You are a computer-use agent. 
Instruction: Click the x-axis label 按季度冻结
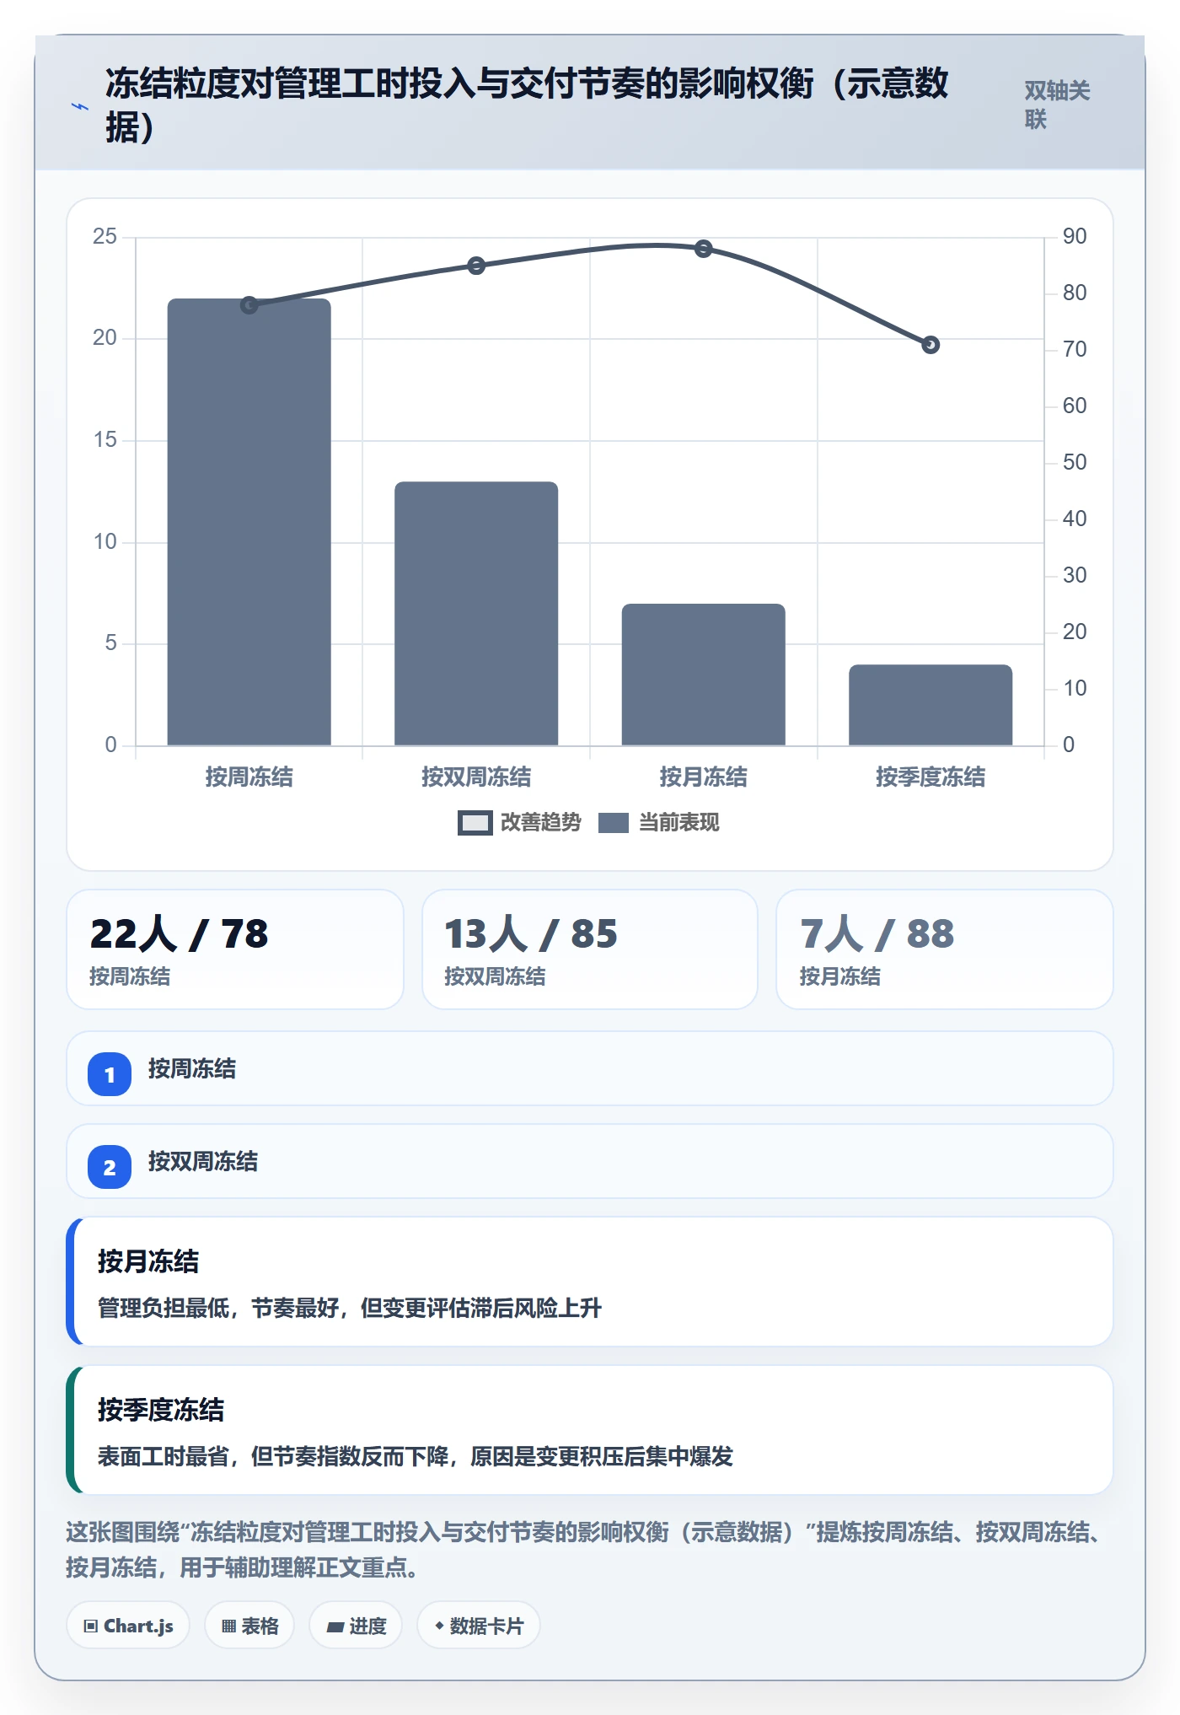tap(931, 777)
